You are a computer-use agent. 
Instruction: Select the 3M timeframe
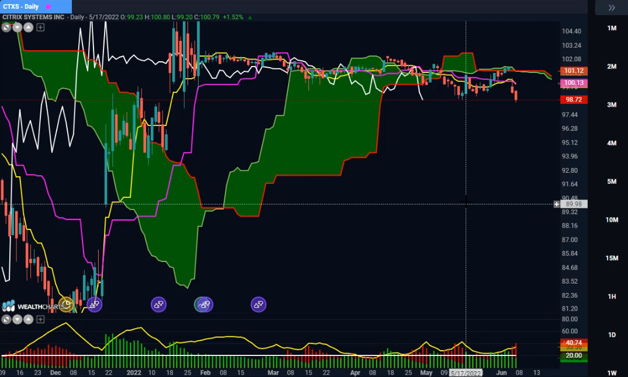coord(612,105)
